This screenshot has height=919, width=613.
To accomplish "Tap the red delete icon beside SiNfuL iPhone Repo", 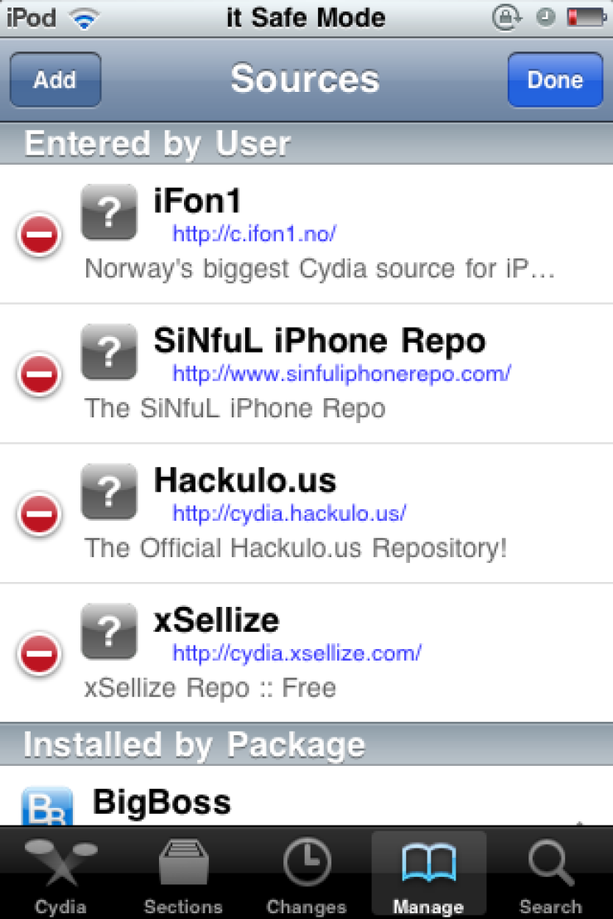I will coord(39,374).
